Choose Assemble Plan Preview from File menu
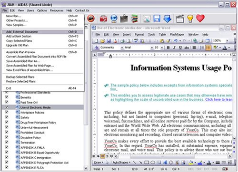The image size is (238, 172). [42, 52]
